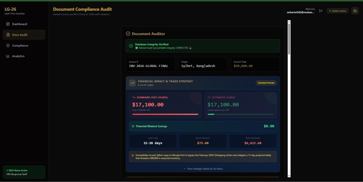The height and width of the screenshot is (182, 363).
Task: Click the Potential Bilateral Savings label
Action: coord(151,126)
